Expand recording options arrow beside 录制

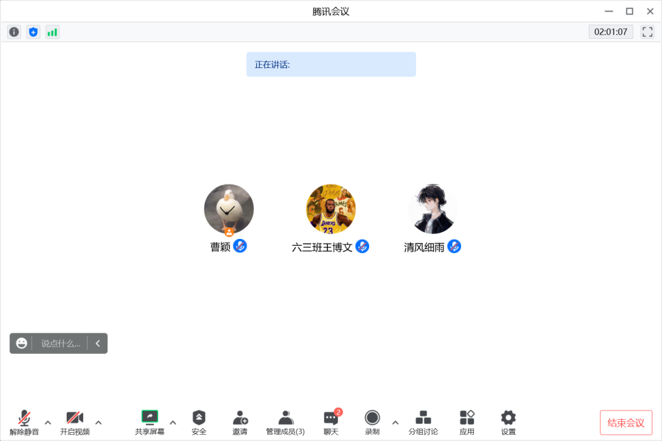point(395,423)
